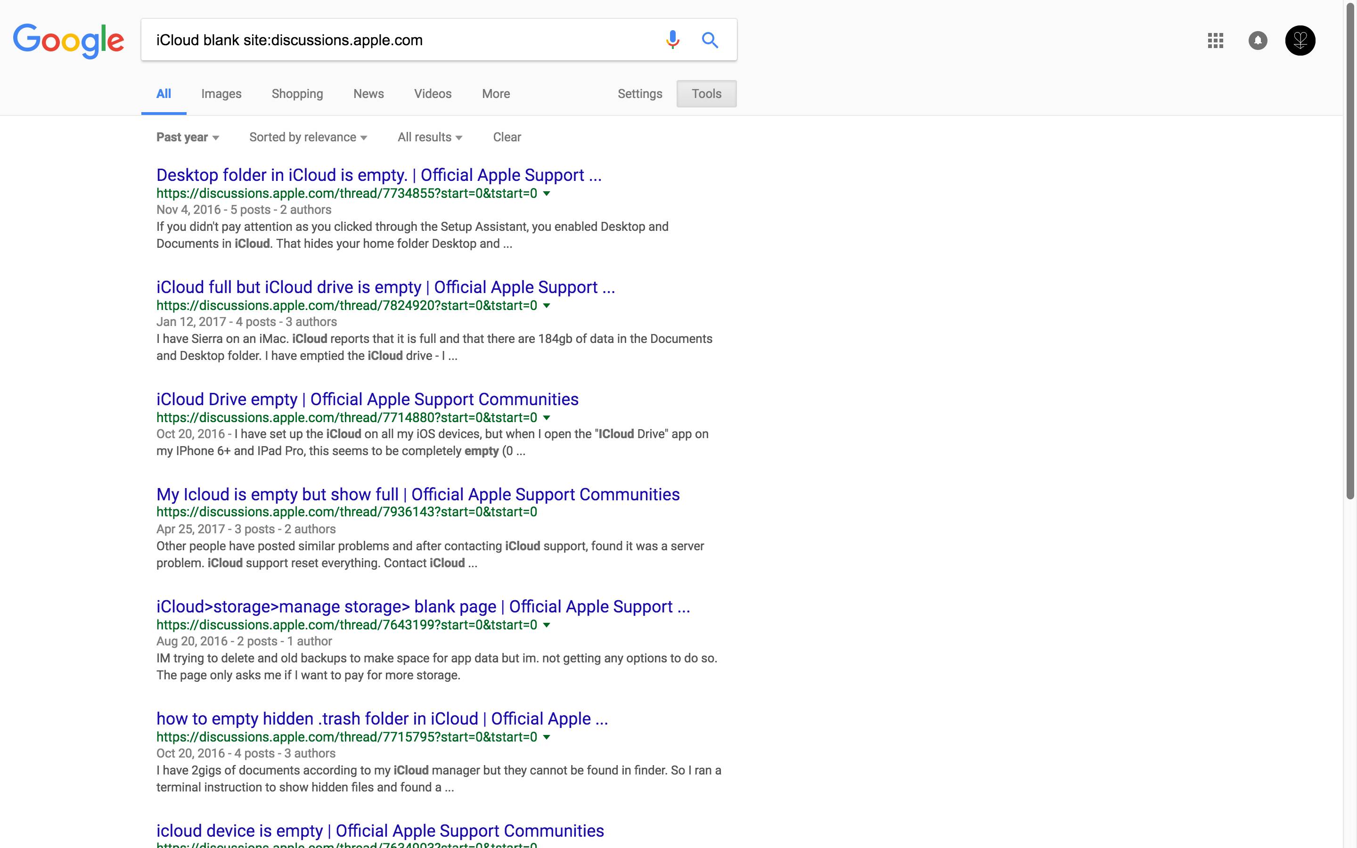
Task: Toggle the Tools button
Action: pyautogui.click(x=706, y=94)
